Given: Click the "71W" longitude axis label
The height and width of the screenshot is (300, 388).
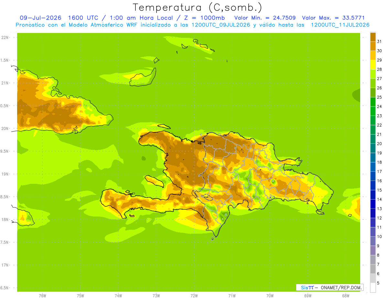Looking at the screenshot, I should pyautogui.click(x=232, y=296).
